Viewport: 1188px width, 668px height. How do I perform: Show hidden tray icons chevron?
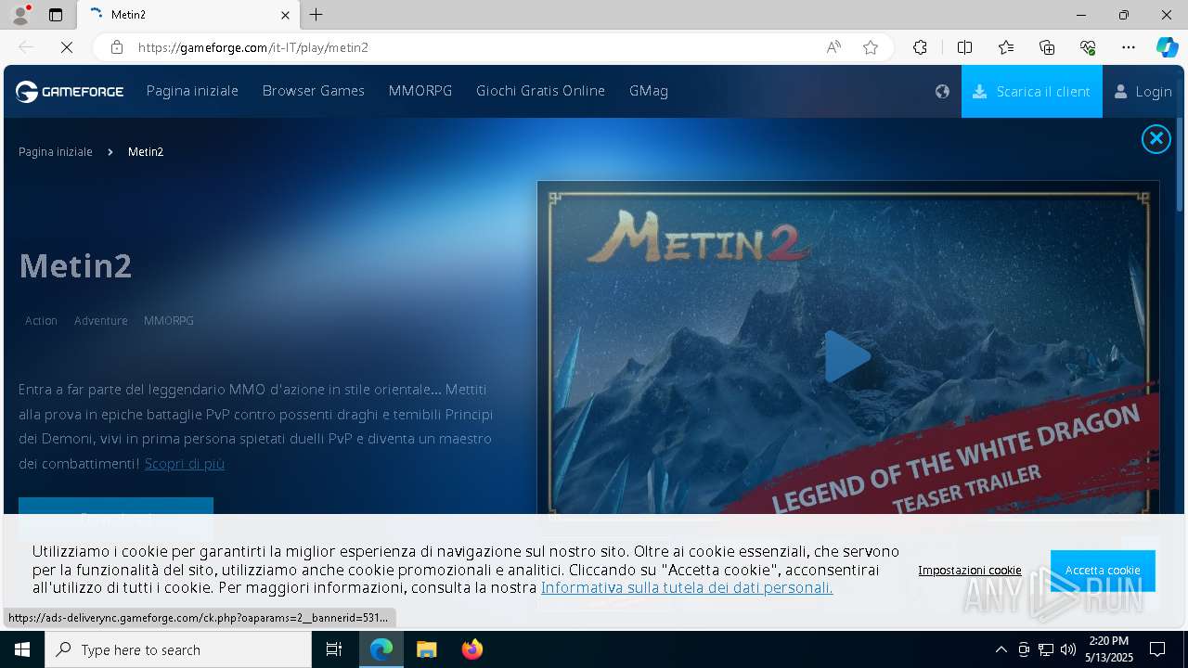pos(1001,649)
